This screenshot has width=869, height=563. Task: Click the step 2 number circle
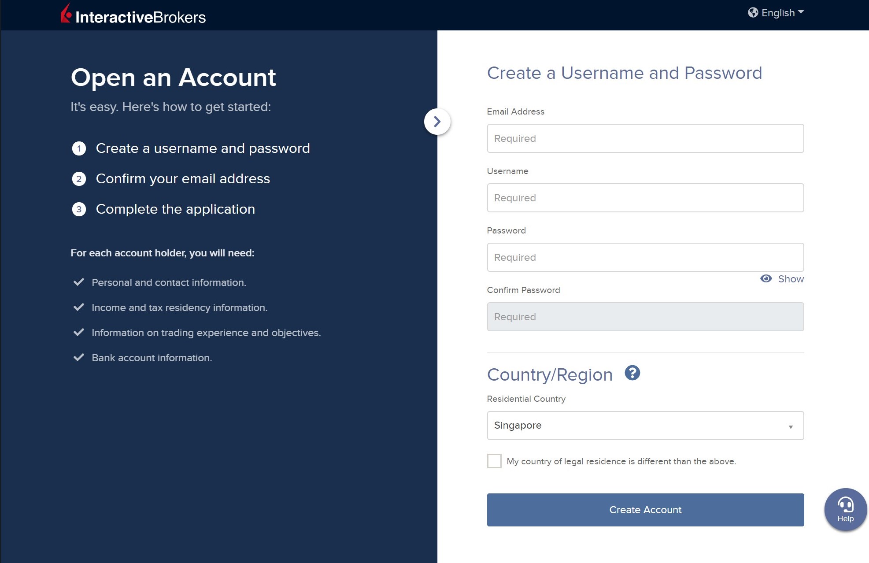pyautogui.click(x=79, y=179)
